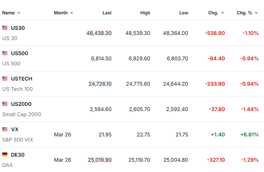The image size is (264, 172).
Task: Click US flag icon beside USTECH
Action: pos(5,78)
